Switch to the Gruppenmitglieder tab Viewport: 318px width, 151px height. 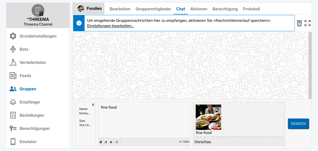pyautogui.click(x=153, y=9)
